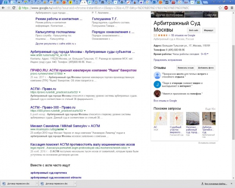235x188 pixels.
Task: Open menu for msamoylov.ru result
Action: [x=66, y=129]
